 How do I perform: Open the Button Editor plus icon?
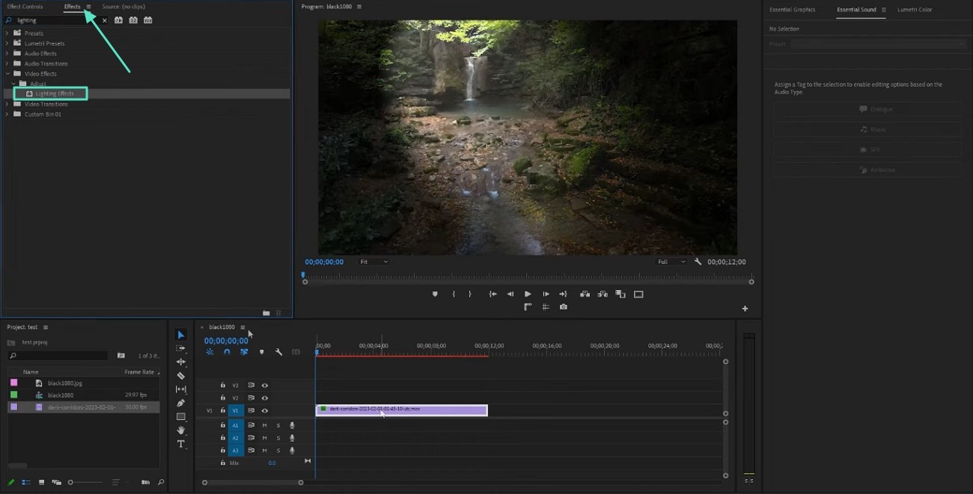pos(745,309)
